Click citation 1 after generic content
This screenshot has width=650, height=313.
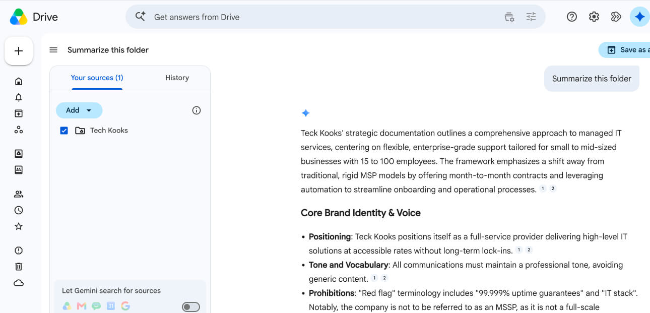(x=374, y=278)
